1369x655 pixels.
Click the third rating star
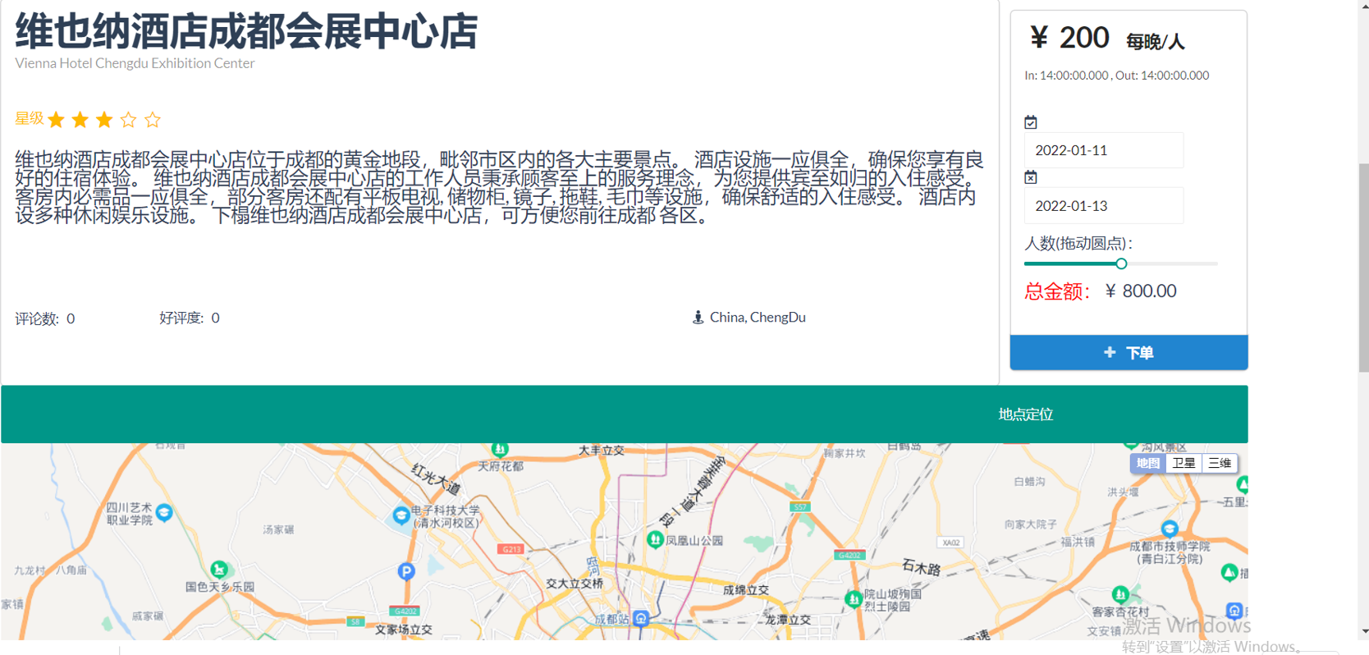pos(104,120)
